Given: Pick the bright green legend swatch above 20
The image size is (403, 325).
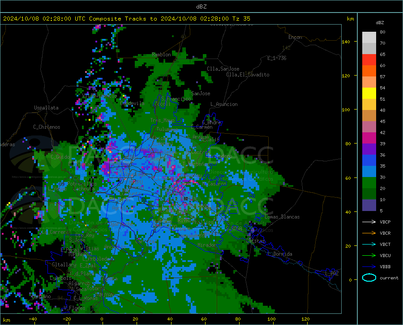Looking at the screenshot, I should 369,183.
